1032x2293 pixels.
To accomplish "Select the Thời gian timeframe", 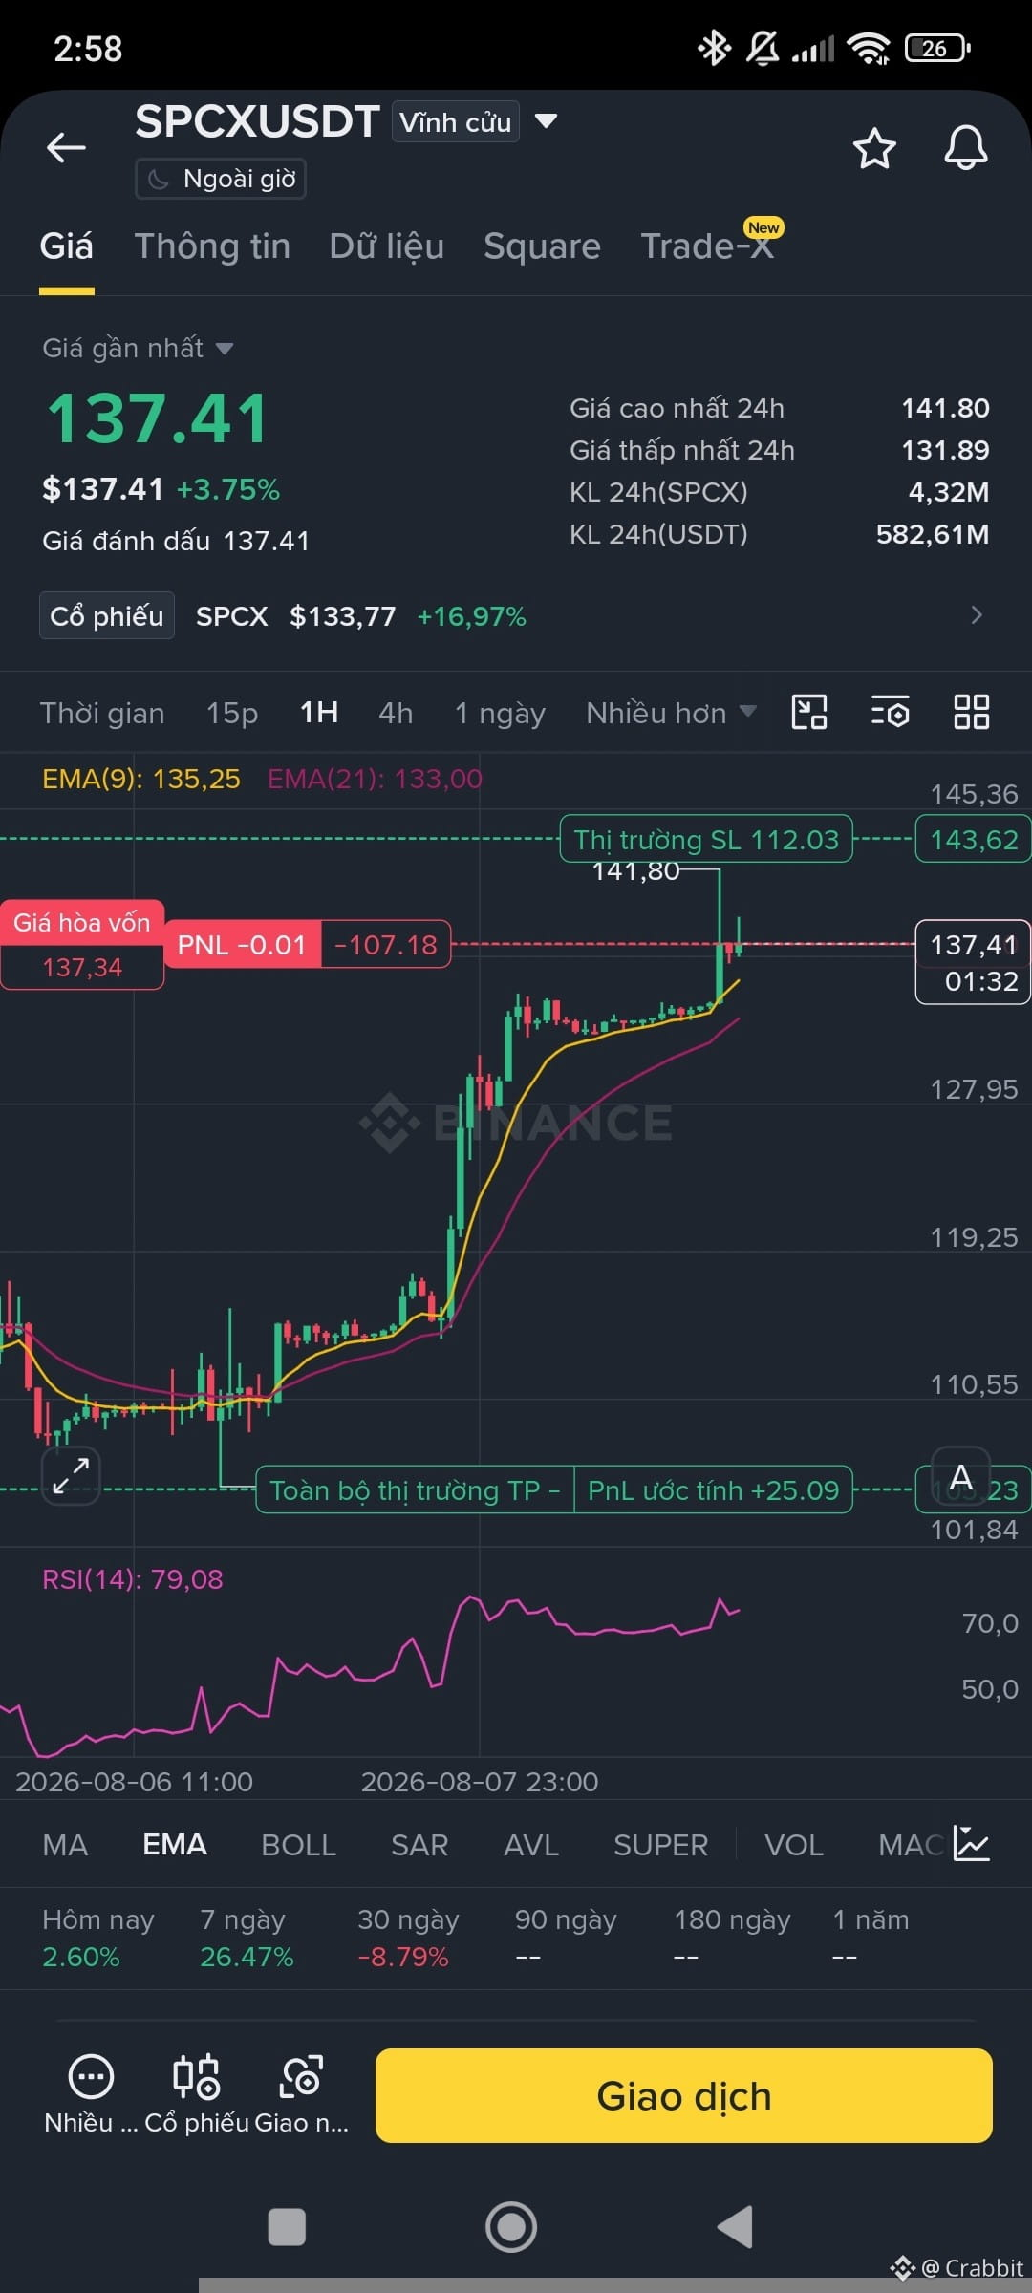I will click(x=102, y=714).
